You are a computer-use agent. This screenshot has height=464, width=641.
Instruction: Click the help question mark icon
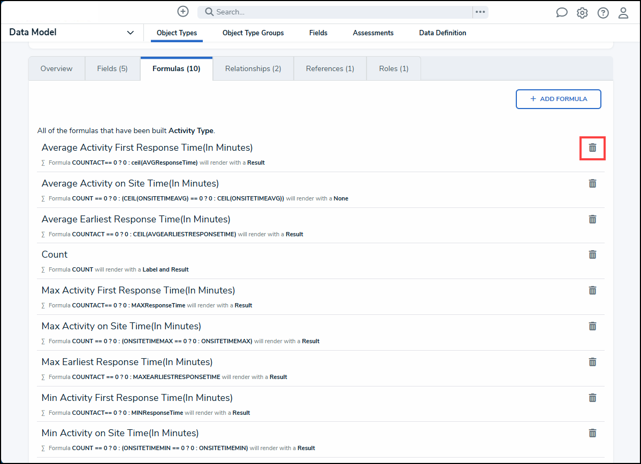603,13
